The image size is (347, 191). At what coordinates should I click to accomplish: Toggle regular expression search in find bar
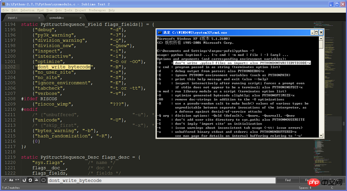(x=4, y=180)
